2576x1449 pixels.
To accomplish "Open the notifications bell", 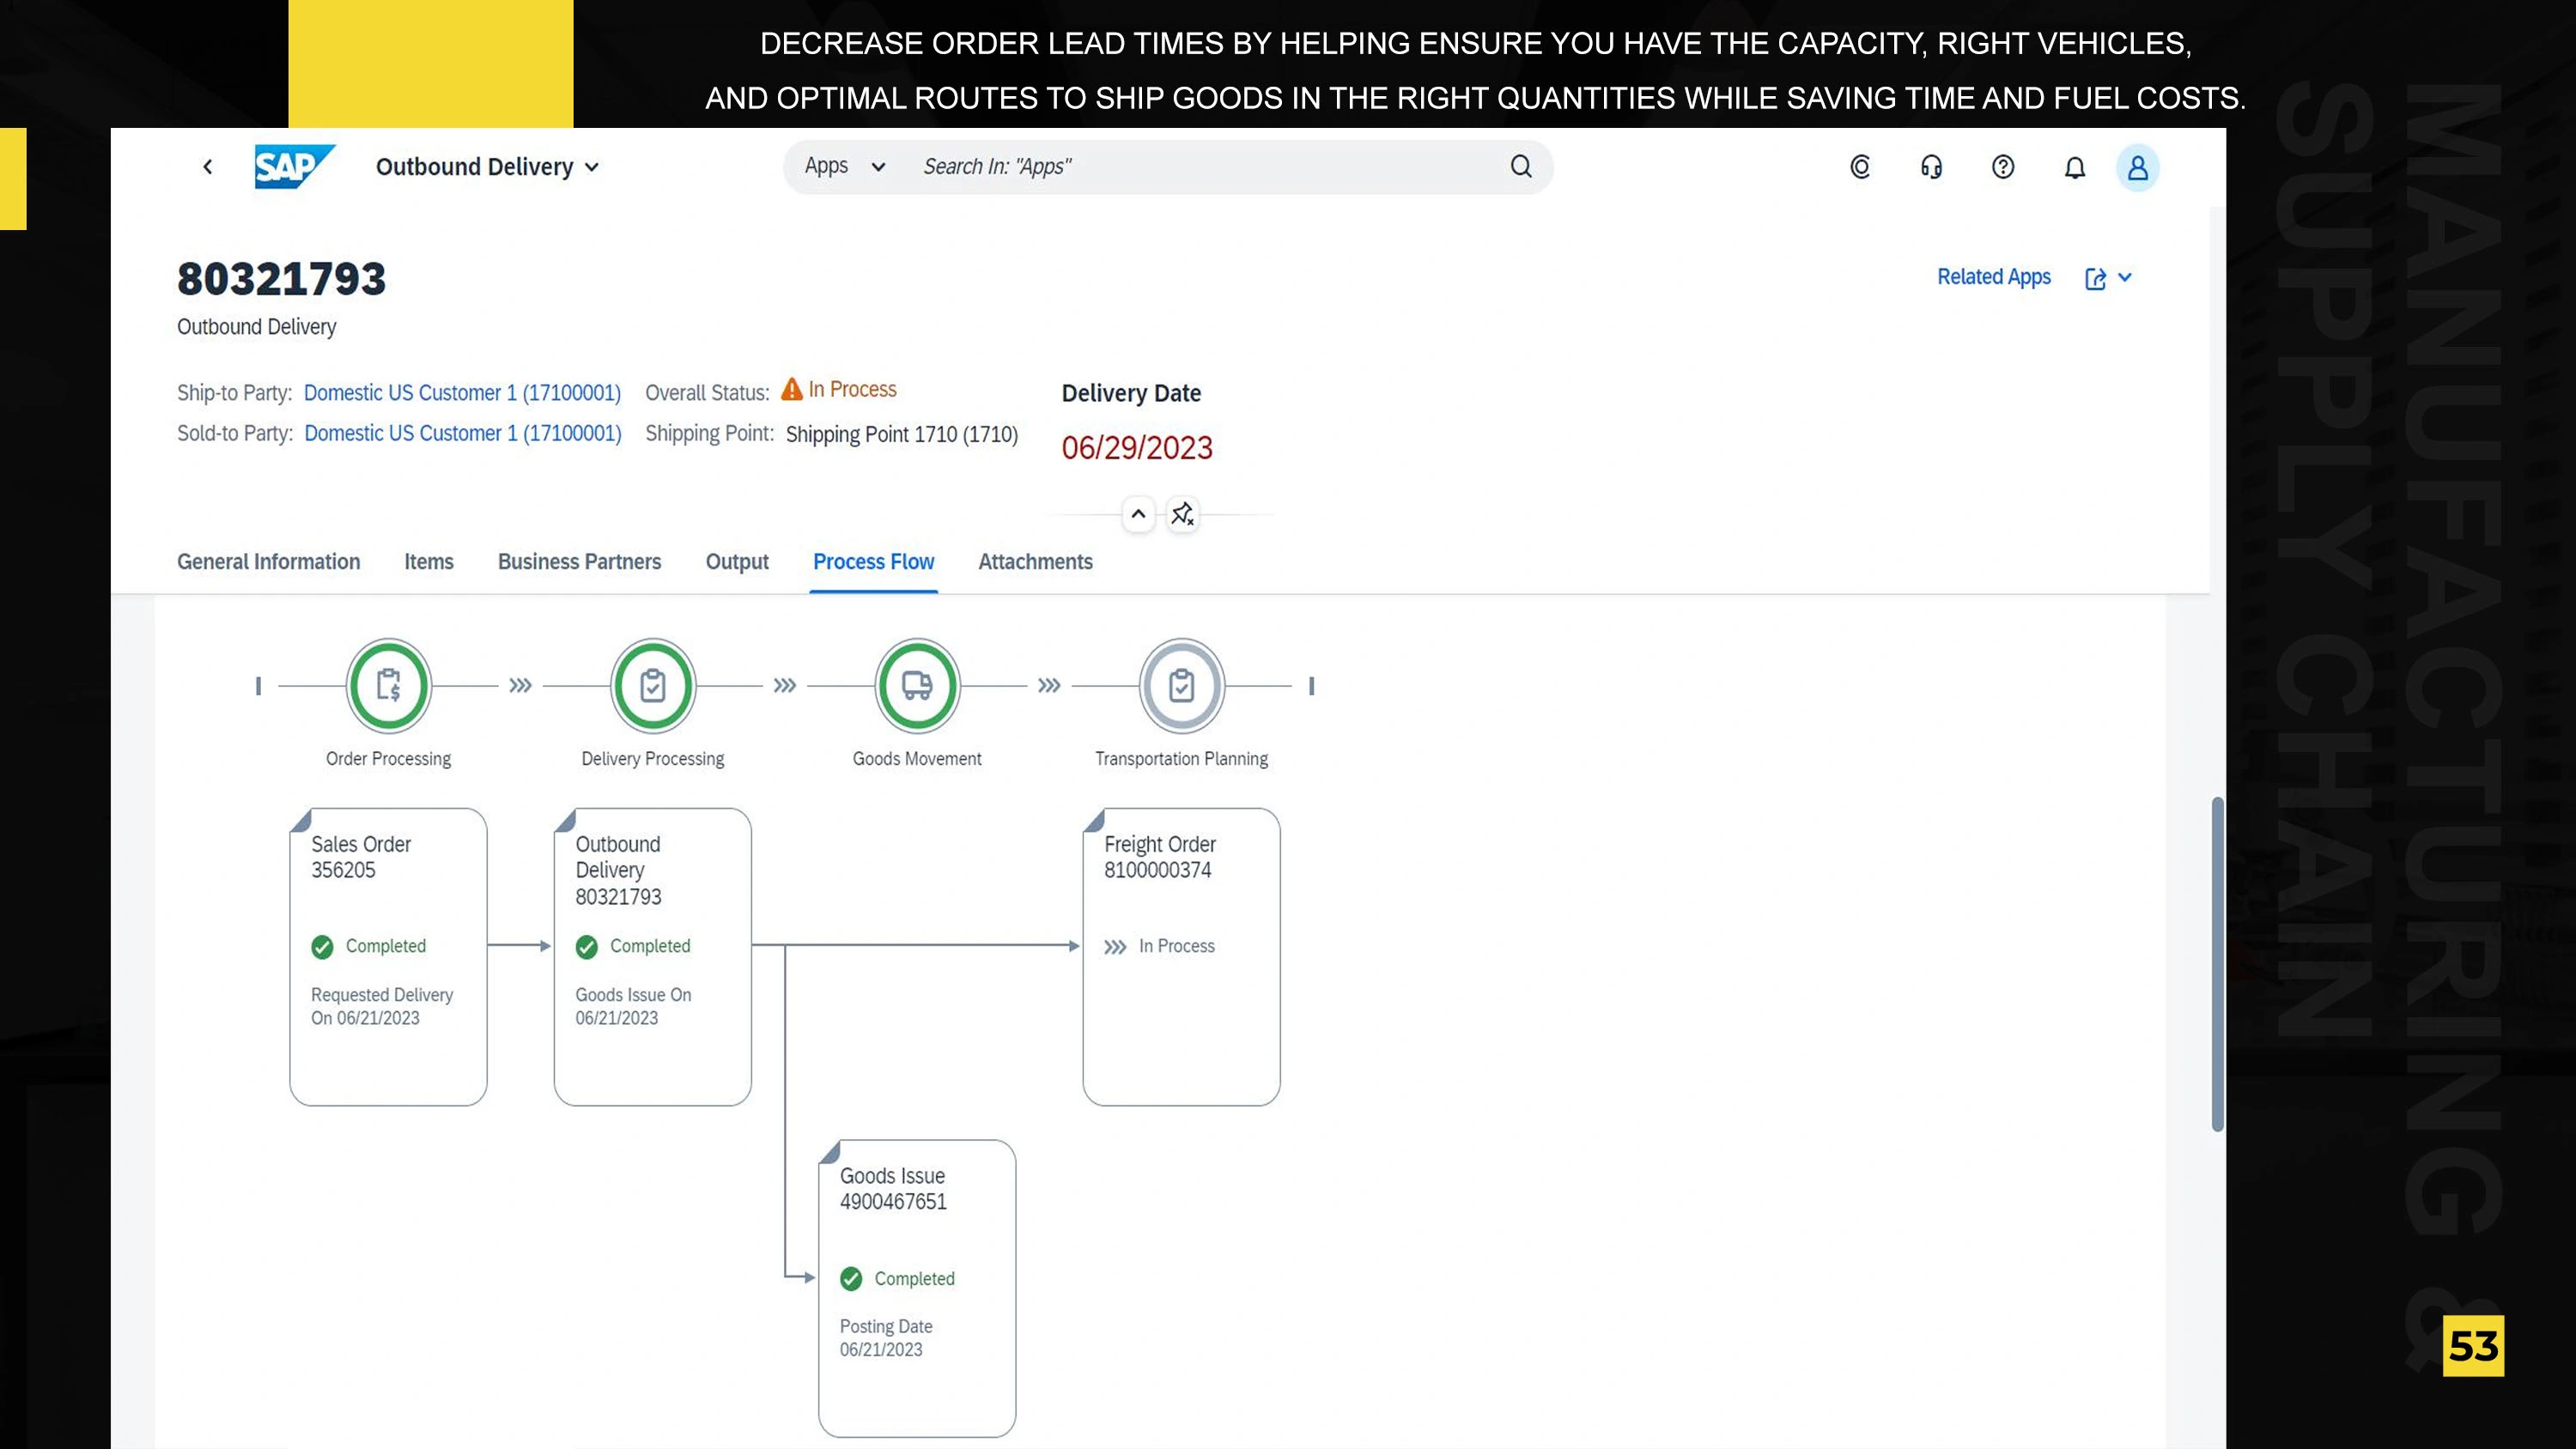I will (x=2075, y=167).
